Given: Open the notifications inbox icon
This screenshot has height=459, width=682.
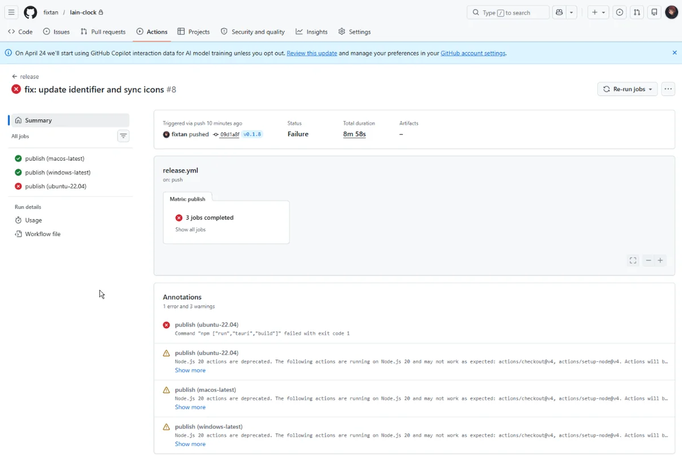Looking at the screenshot, I should (x=654, y=12).
